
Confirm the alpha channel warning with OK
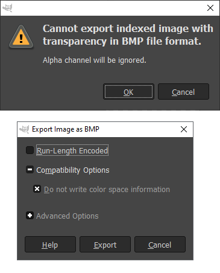(128, 92)
